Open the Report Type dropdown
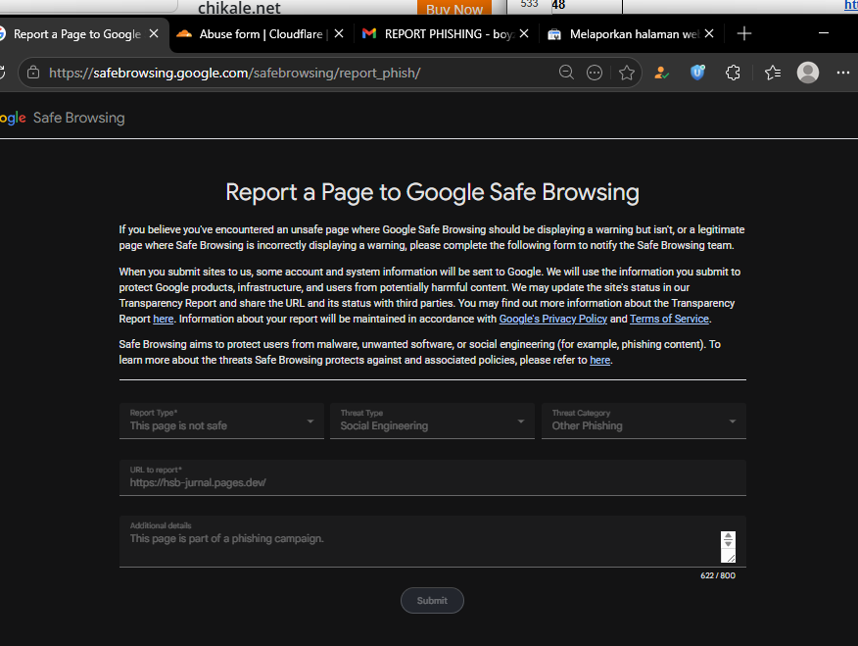This screenshot has width=858, height=646. click(221, 421)
